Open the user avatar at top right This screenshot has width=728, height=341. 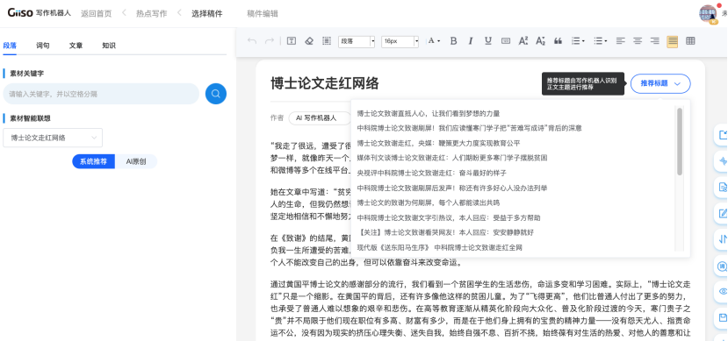(708, 13)
